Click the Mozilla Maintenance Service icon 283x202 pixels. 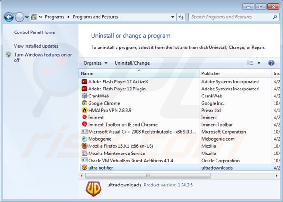84,153
